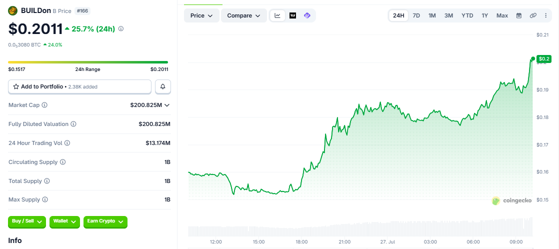
Task: Show Circulating Supply info icon
Action: (x=62, y=162)
